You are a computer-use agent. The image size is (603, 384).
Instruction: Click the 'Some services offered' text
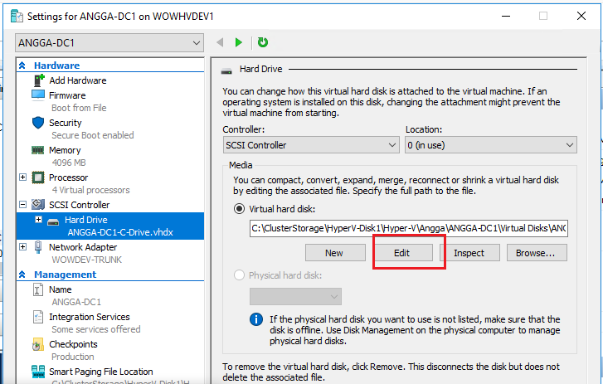tap(96, 329)
